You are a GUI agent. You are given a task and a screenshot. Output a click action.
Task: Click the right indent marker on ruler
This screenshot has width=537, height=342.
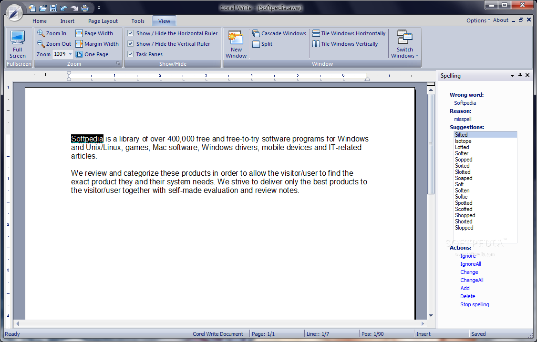[x=367, y=78]
